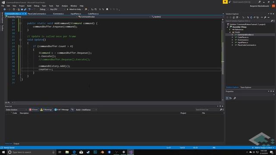The image size is (276, 155).
Task: Open the Assembly-CSharp project navigation dropdown
Action: click(41, 17)
